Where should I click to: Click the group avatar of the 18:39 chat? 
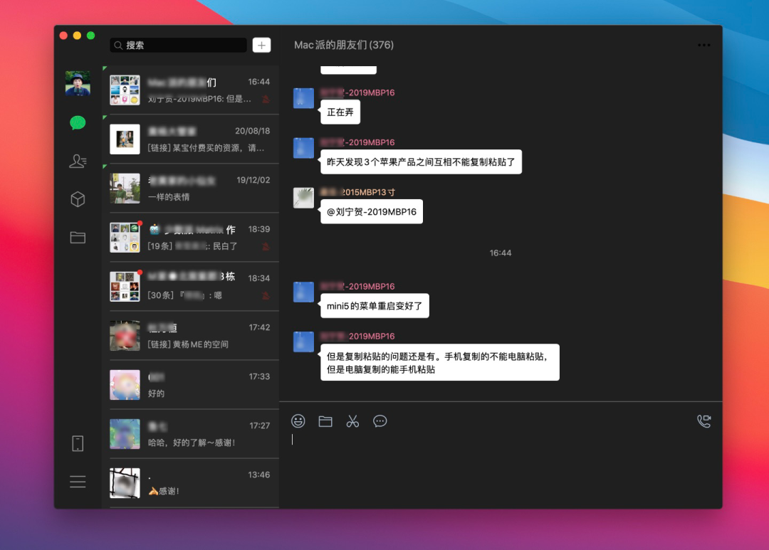[125, 237]
